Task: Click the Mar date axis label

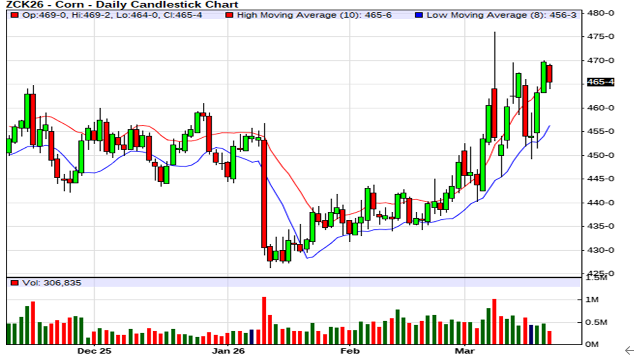Action: click(x=464, y=351)
